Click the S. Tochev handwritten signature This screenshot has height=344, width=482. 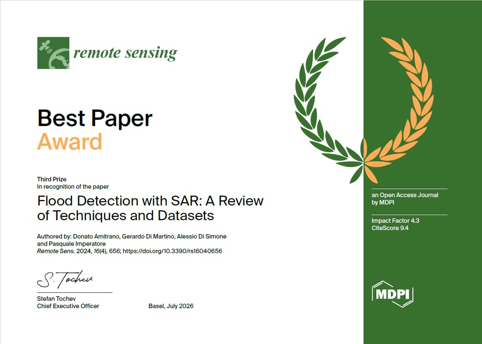(x=65, y=279)
